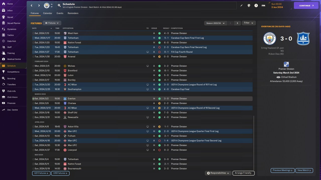Open Previous Meetings
Image resolution: width=321 pixels, height=180 pixels.
(x=283, y=170)
